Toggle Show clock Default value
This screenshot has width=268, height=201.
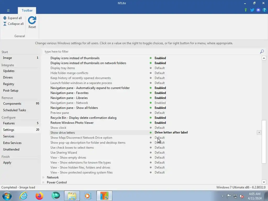pos(159,128)
